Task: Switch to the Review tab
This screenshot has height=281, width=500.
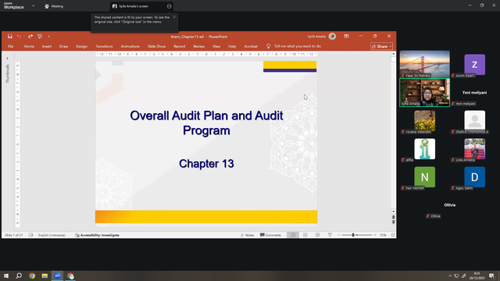Action: 198,47
